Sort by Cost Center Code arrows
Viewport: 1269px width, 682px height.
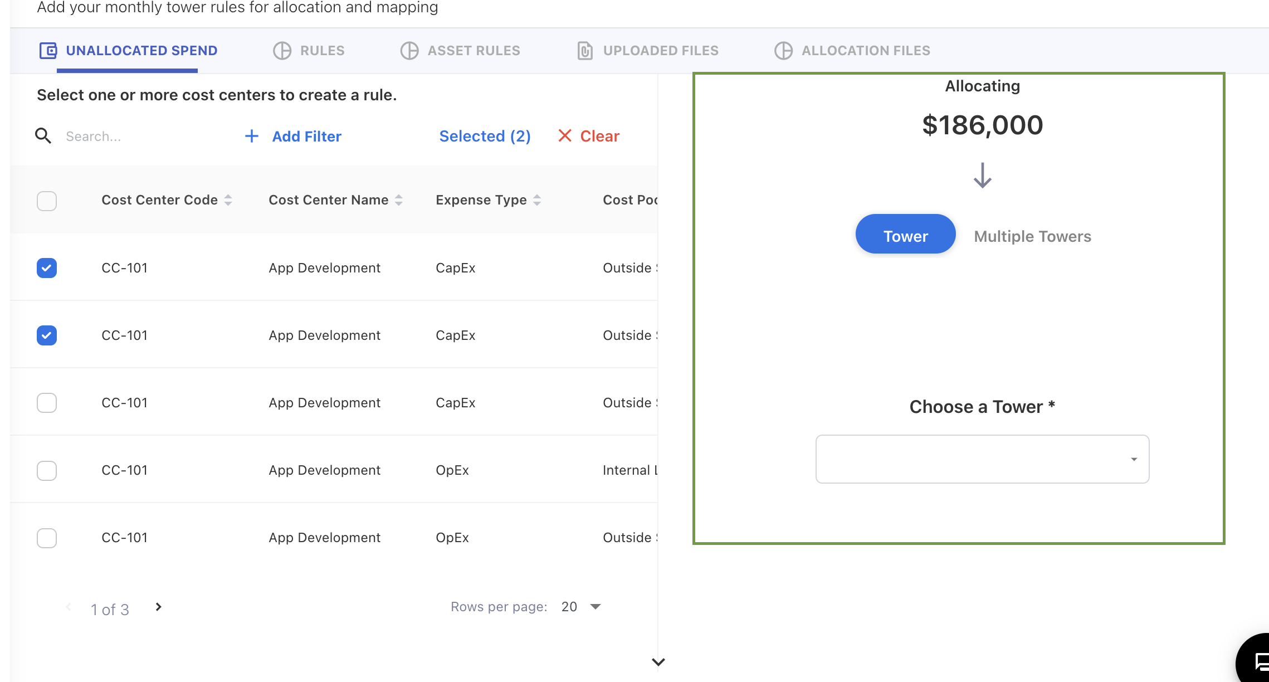(x=228, y=200)
